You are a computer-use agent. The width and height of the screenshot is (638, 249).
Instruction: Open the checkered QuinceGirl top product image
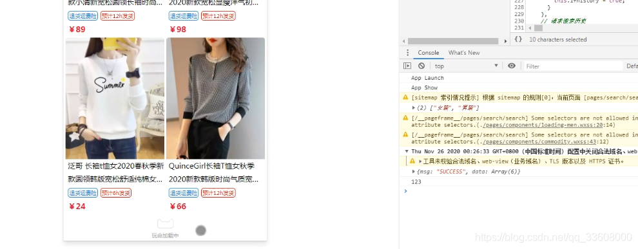215,98
